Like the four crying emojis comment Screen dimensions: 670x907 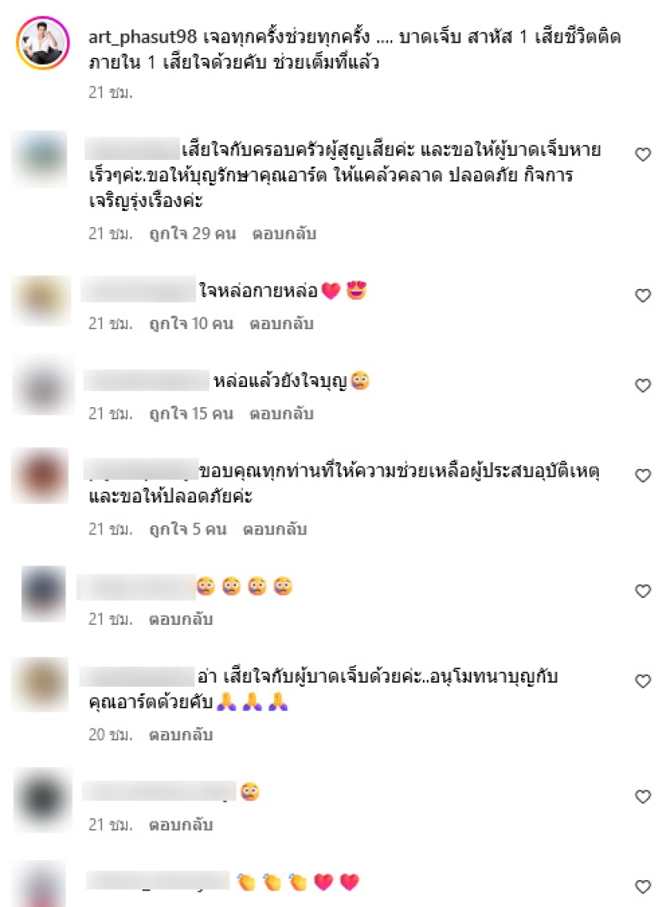(643, 591)
